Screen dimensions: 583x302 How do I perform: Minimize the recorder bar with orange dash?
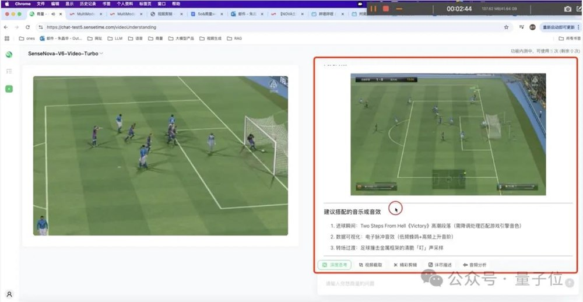(x=399, y=9)
